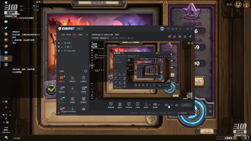Open File Explorer from Windows taskbar

click(x=6, y=22)
